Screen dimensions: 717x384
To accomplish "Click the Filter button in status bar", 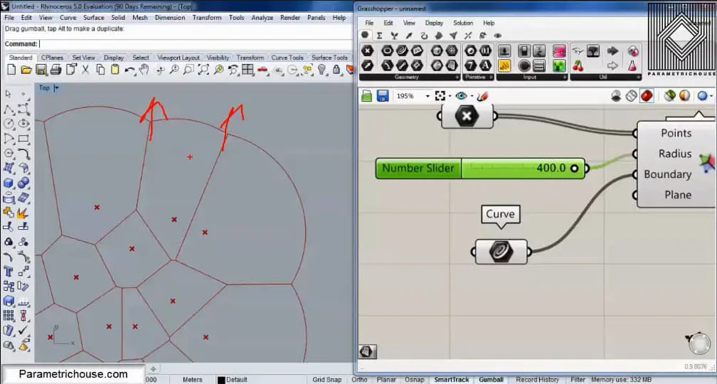I will [578, 380].
